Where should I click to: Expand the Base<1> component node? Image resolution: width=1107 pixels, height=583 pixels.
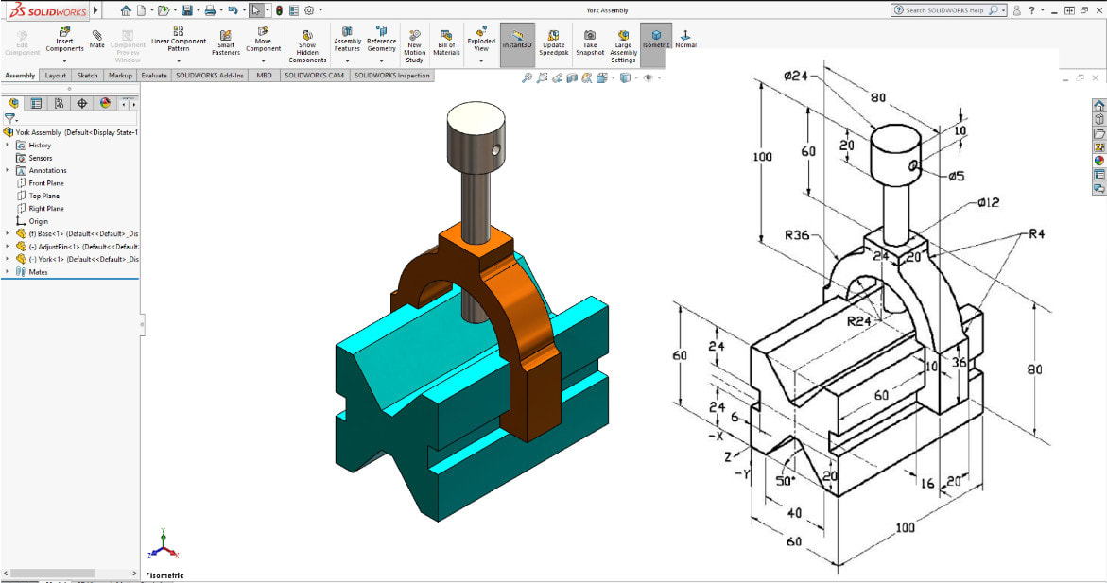pyautogui.click(x=8, y=233)
